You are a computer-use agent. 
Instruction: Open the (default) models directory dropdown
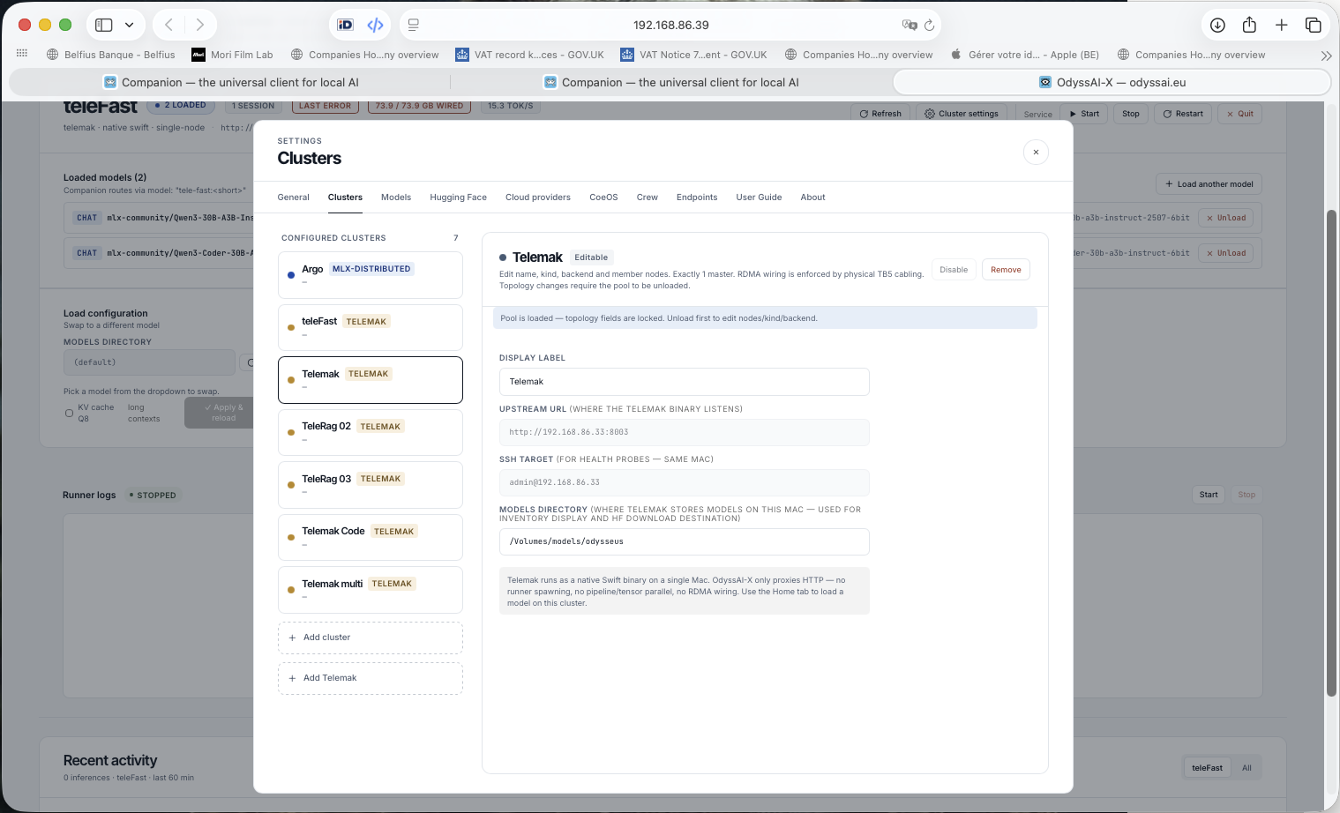pyautogui.click(x=149, y=362)
